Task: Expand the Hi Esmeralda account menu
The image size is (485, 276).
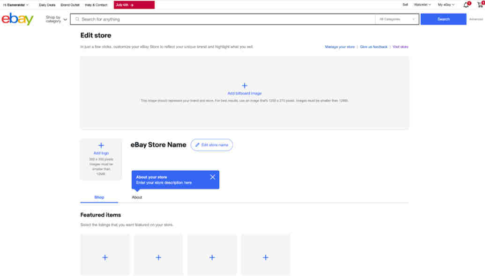Action: point(16,5)
